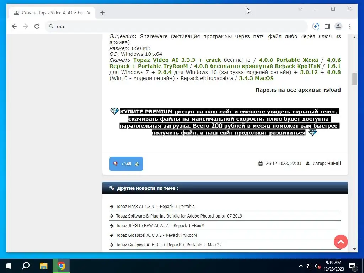Image resolution: width=364 pixels, height=273 pixels.
Task: Open File Explorer from the taskbar
Action: pyautogui.click(x=43, y=266)
